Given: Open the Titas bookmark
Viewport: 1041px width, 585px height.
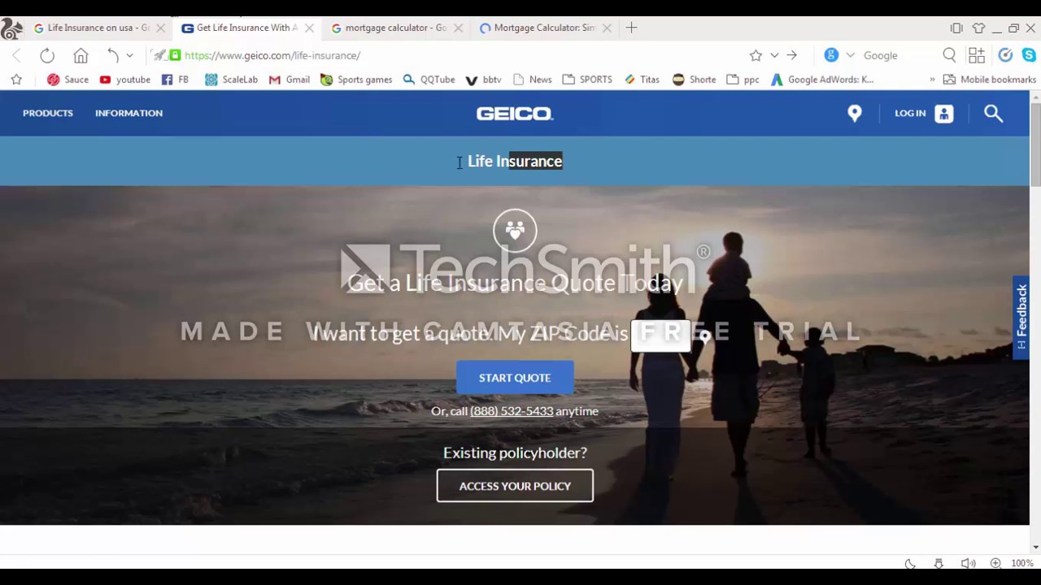Looking at the screenshot, I should point(641,80).
